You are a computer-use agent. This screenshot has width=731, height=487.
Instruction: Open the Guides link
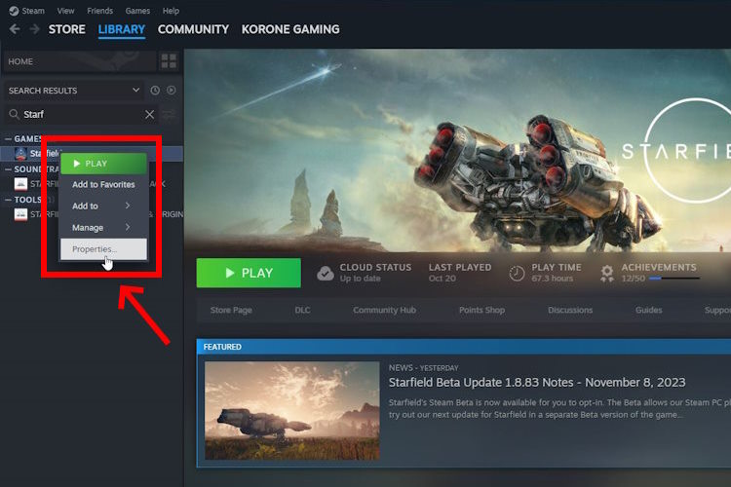(648, 310)
